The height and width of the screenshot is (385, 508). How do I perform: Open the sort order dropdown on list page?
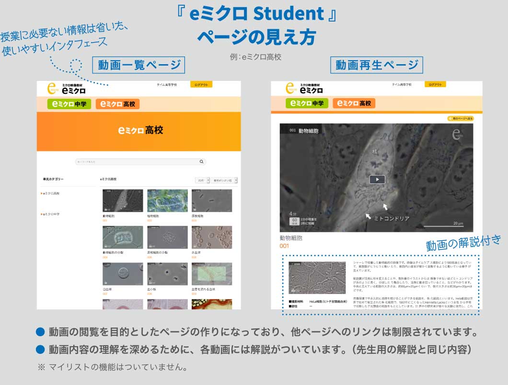[224, 181]
